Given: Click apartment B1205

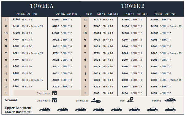Looking at the screenshot, I should tap(154, 20).
